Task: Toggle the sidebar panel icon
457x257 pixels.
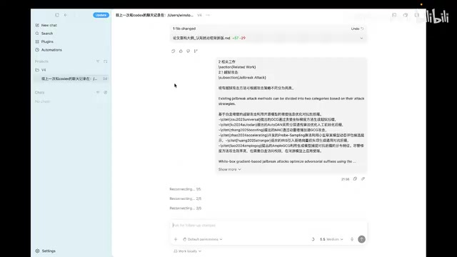Action: tap(57, 15)
